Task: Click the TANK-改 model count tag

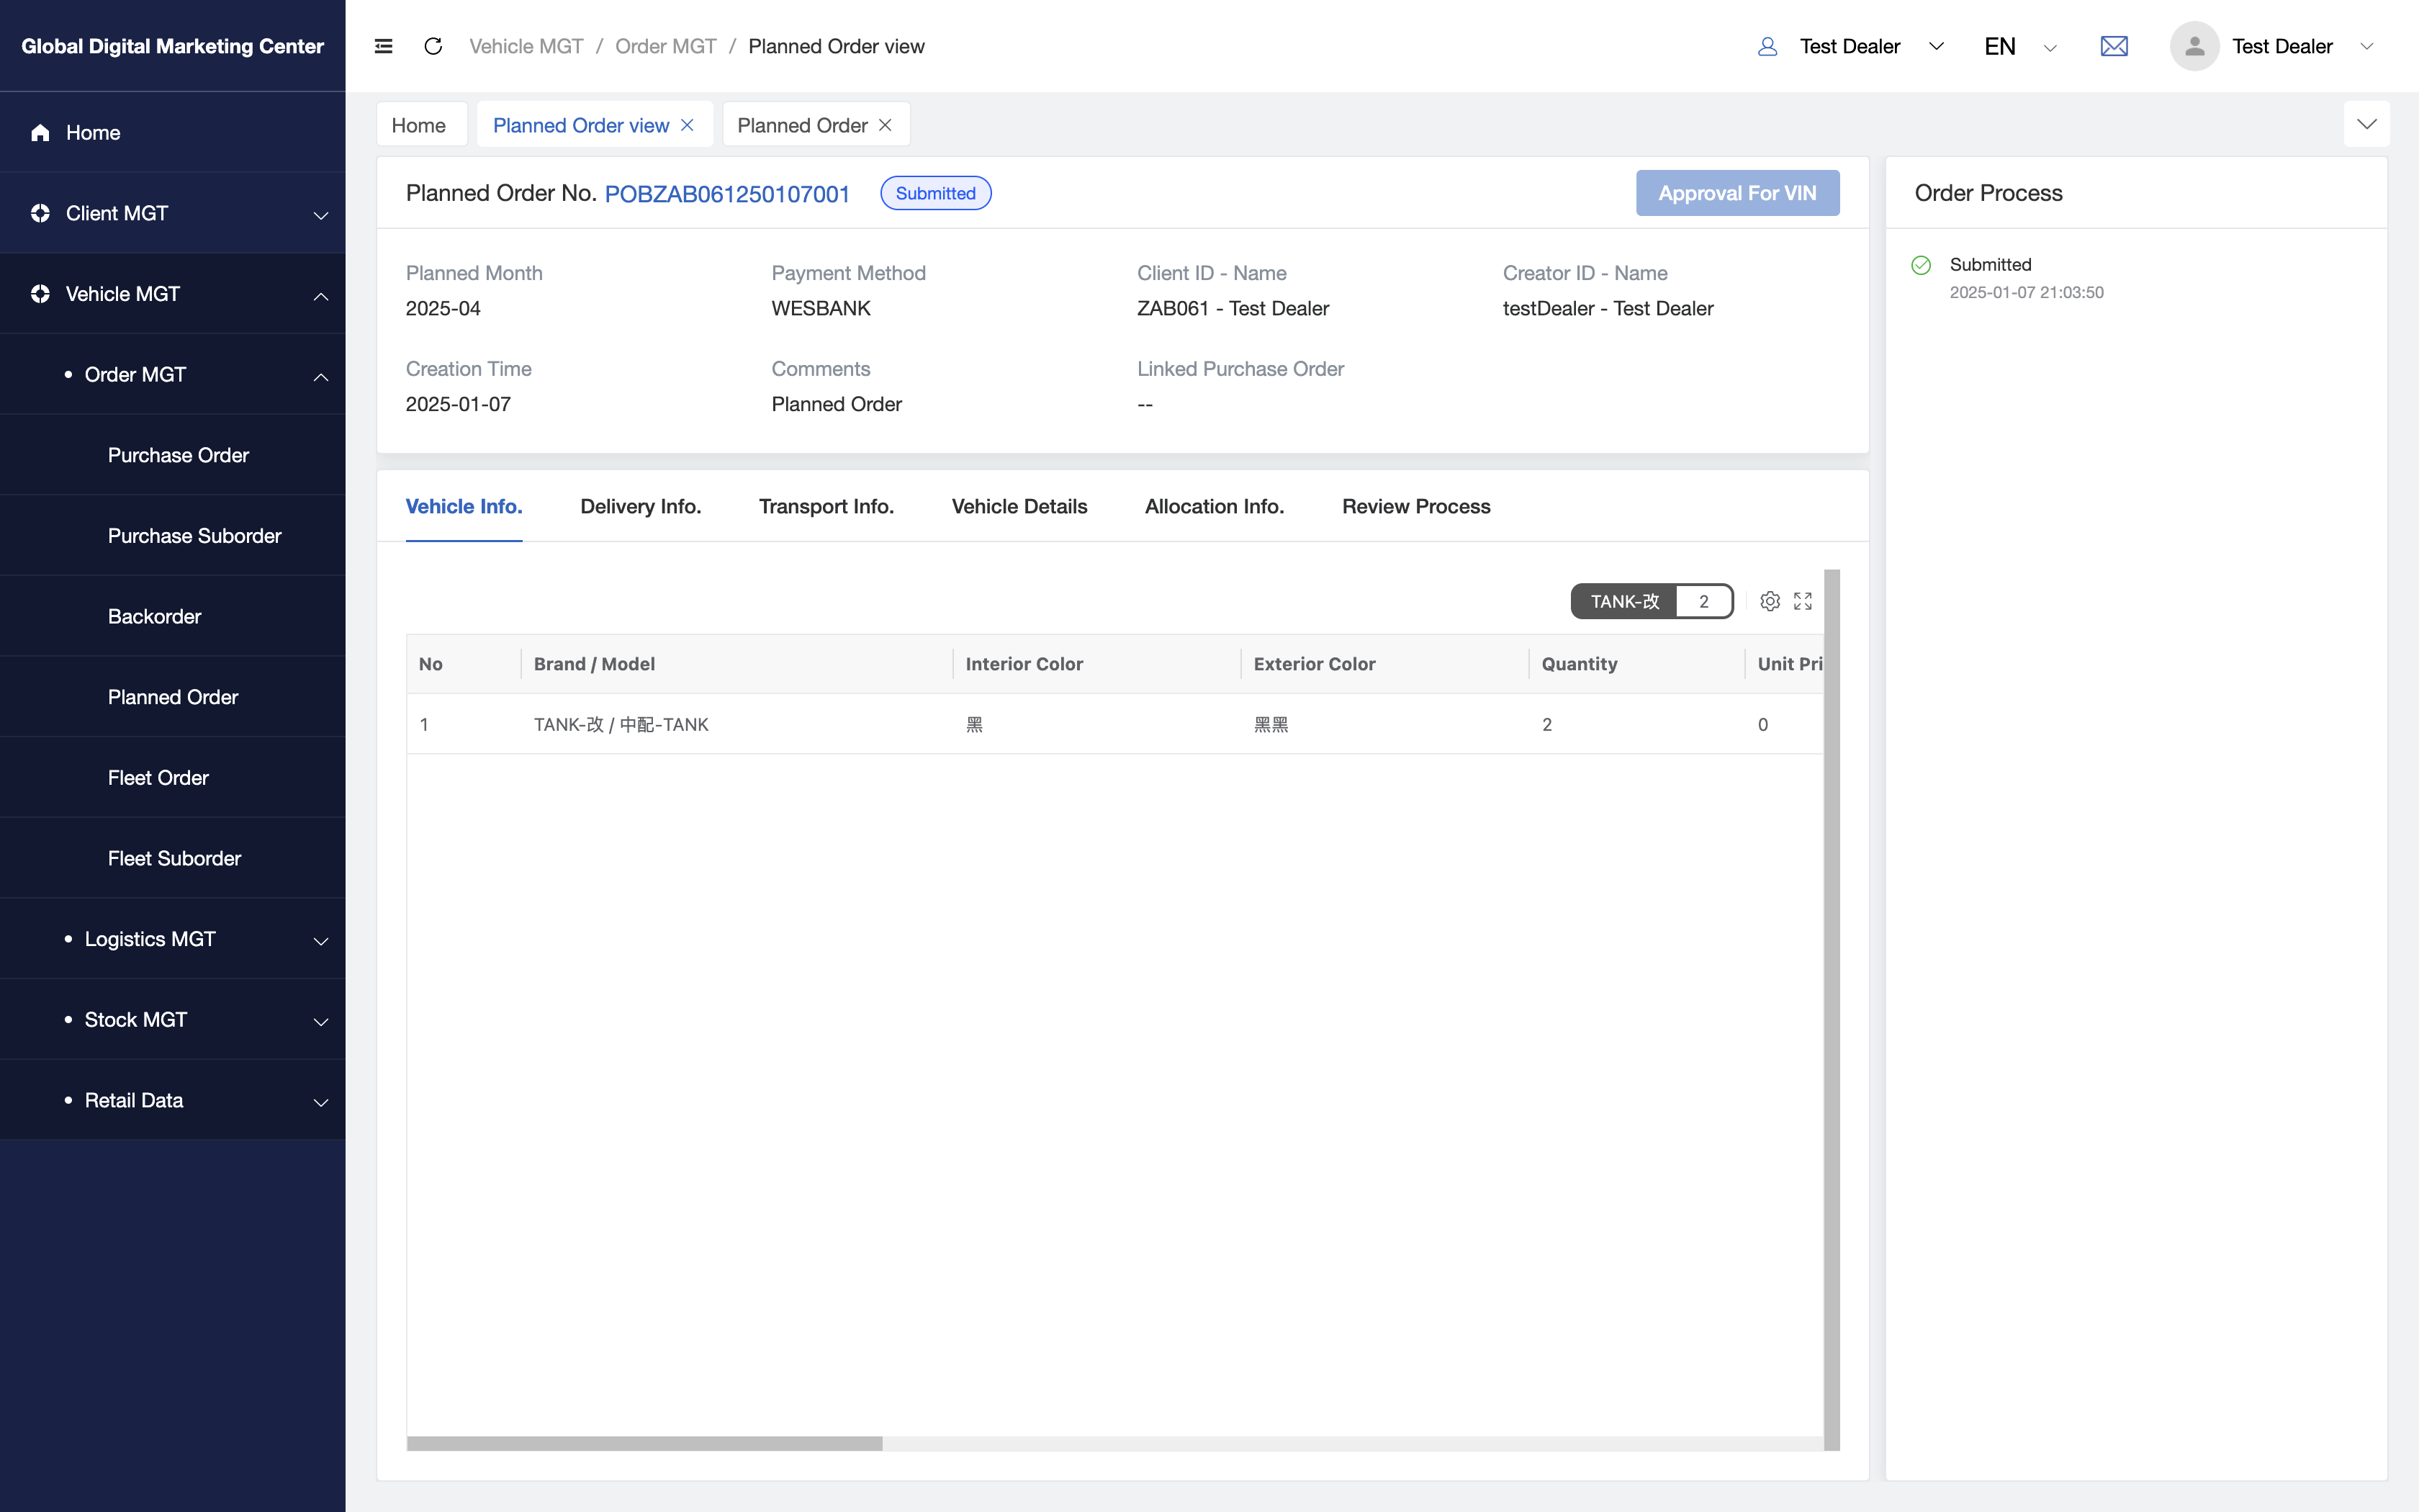Action: click(x=1652, y=601)
